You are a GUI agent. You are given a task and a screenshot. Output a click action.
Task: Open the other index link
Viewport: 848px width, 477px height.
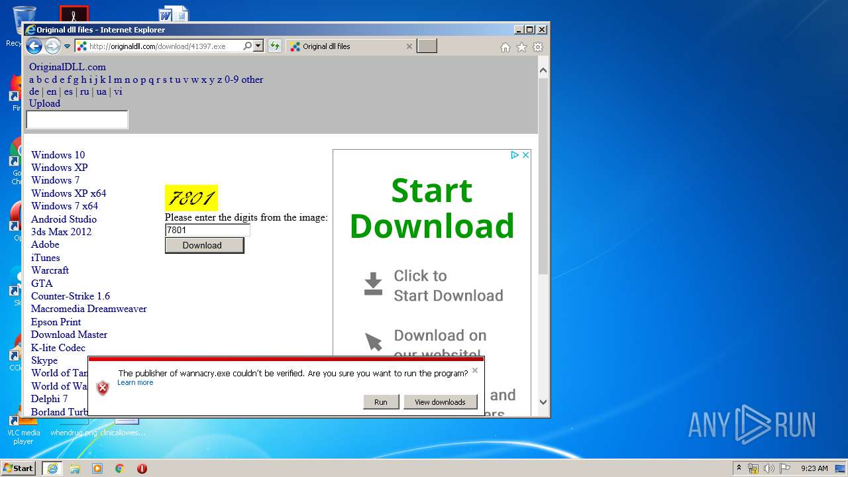[x=252, y=79]
